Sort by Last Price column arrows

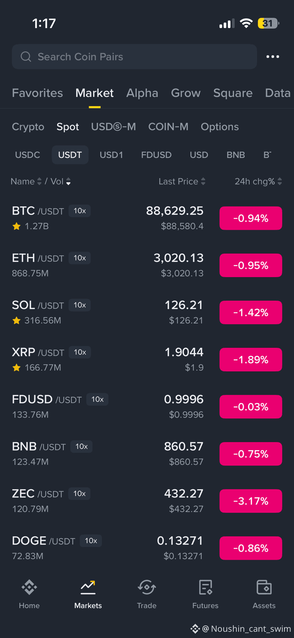(x=203, y=181)
